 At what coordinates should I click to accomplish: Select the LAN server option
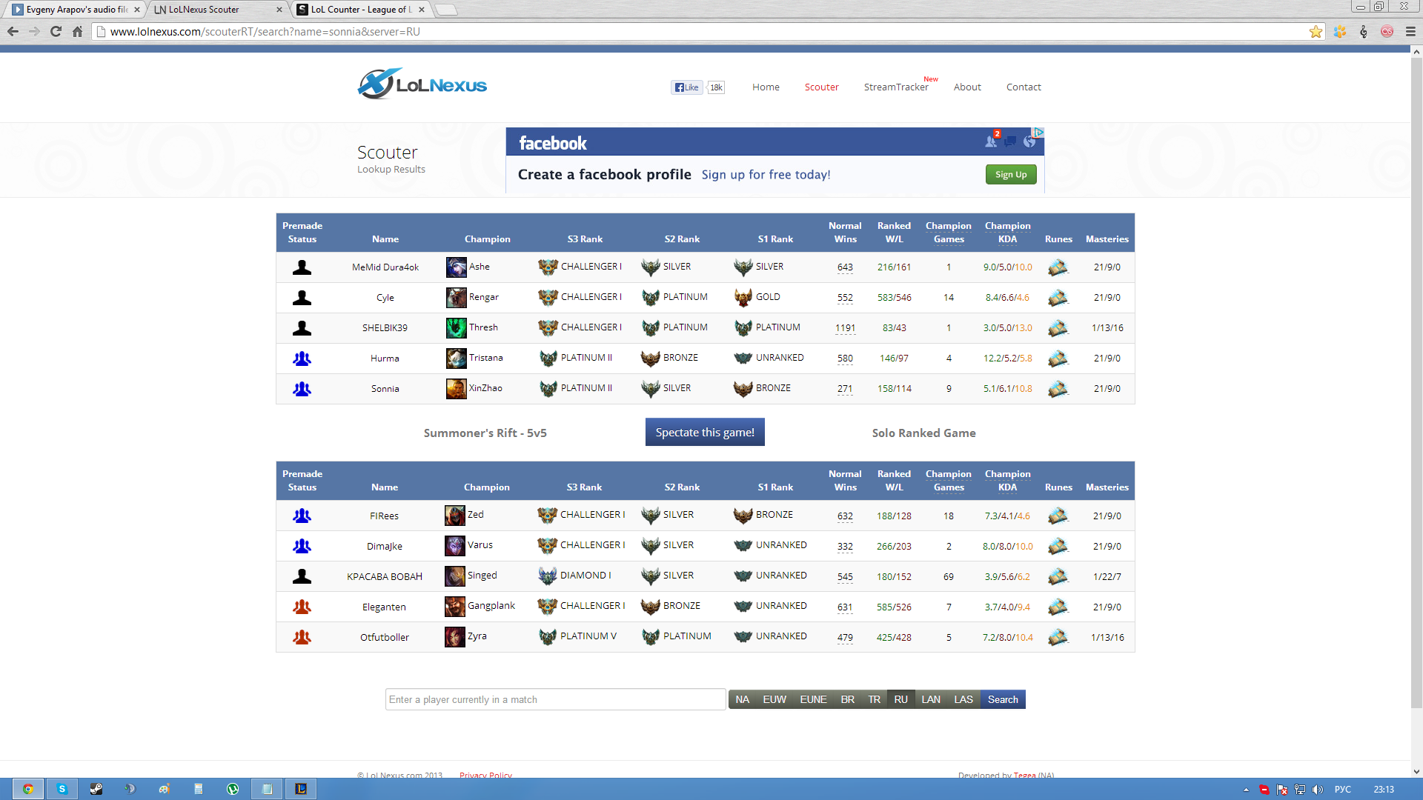coord(931,699)
